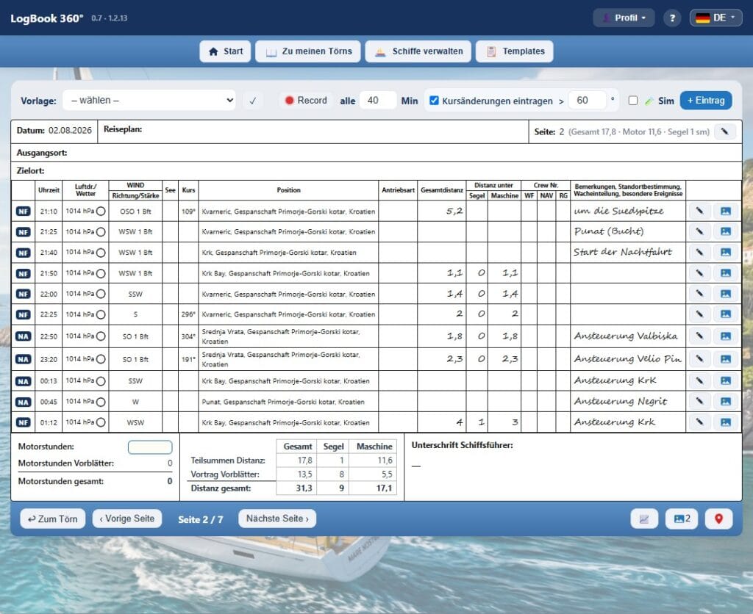
Task: Edit the Ansteuerung Valbiska row pencil icon
Action: tap(700, 336)
